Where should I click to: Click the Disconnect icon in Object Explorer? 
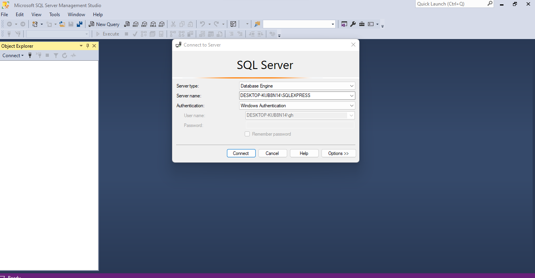pyautogui.click(x=39, y=56)
